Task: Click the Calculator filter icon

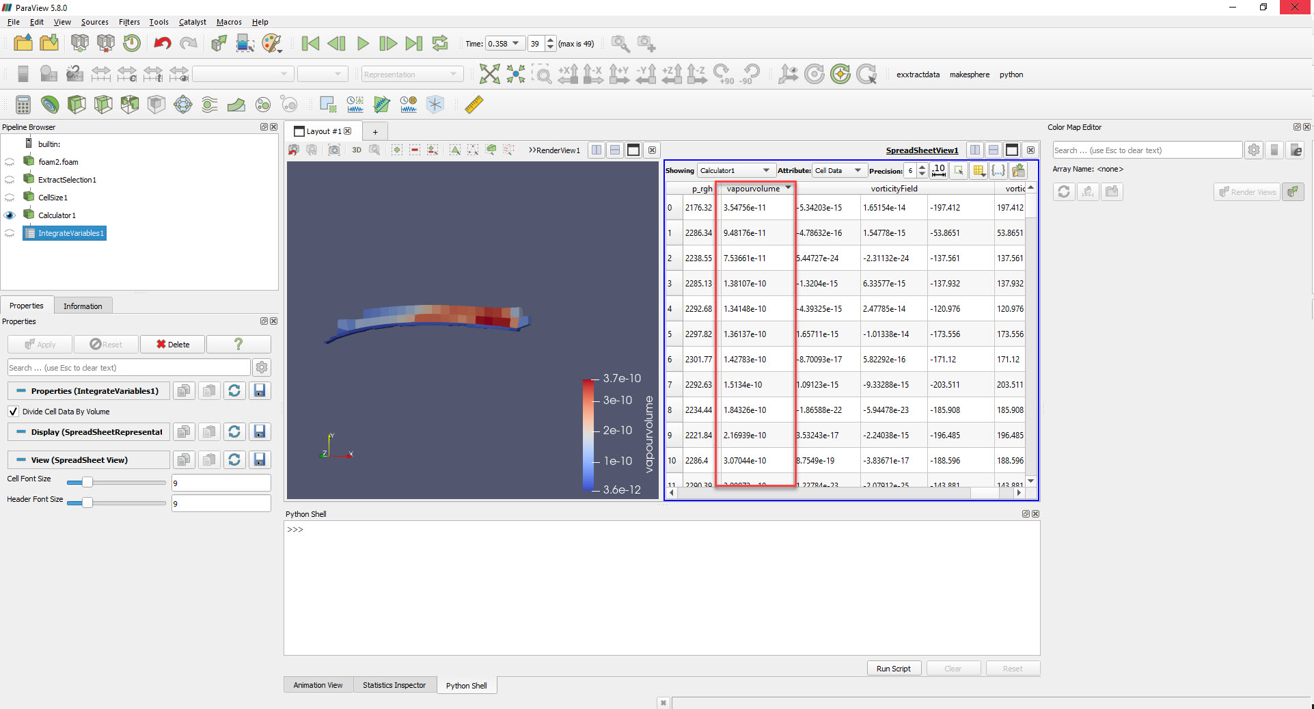Action: (23, 105)
